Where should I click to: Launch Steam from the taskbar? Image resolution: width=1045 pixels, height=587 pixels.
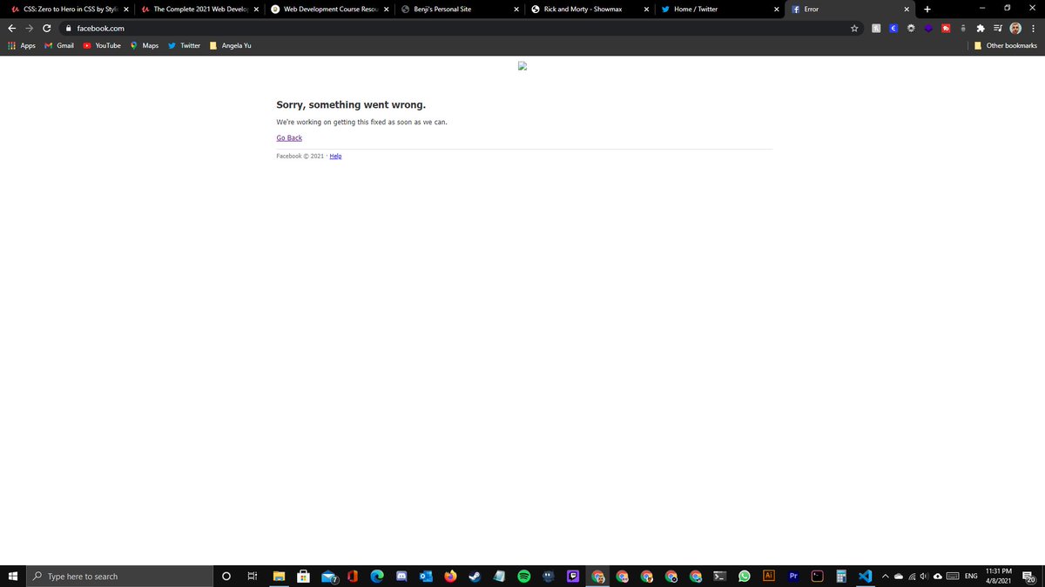[475, 576]
